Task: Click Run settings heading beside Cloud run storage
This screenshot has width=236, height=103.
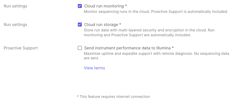Action: point(15,25)
